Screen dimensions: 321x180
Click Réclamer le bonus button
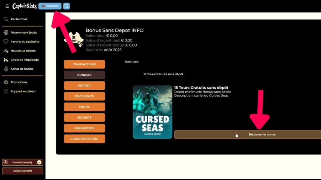[248, 134]
